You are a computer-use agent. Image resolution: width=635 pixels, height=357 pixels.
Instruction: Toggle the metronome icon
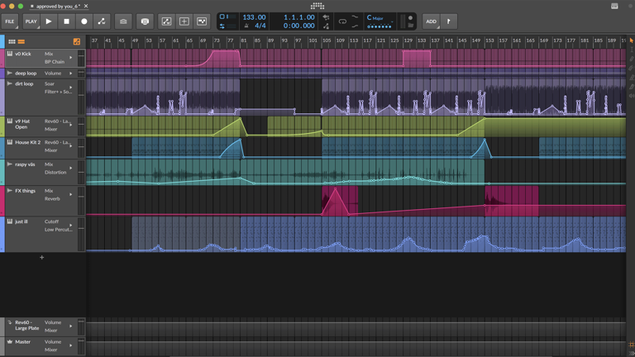[246, 26]
